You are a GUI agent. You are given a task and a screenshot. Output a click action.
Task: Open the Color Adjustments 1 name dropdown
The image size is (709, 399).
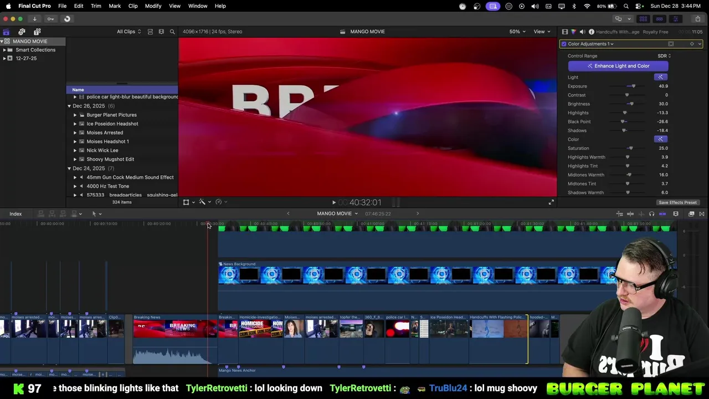tap(591, 44)
